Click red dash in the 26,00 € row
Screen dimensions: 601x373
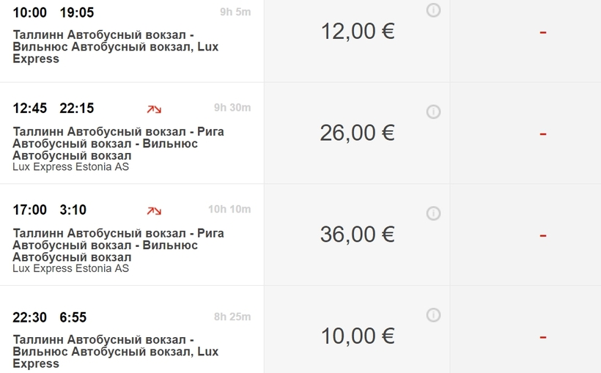(542, 134)
